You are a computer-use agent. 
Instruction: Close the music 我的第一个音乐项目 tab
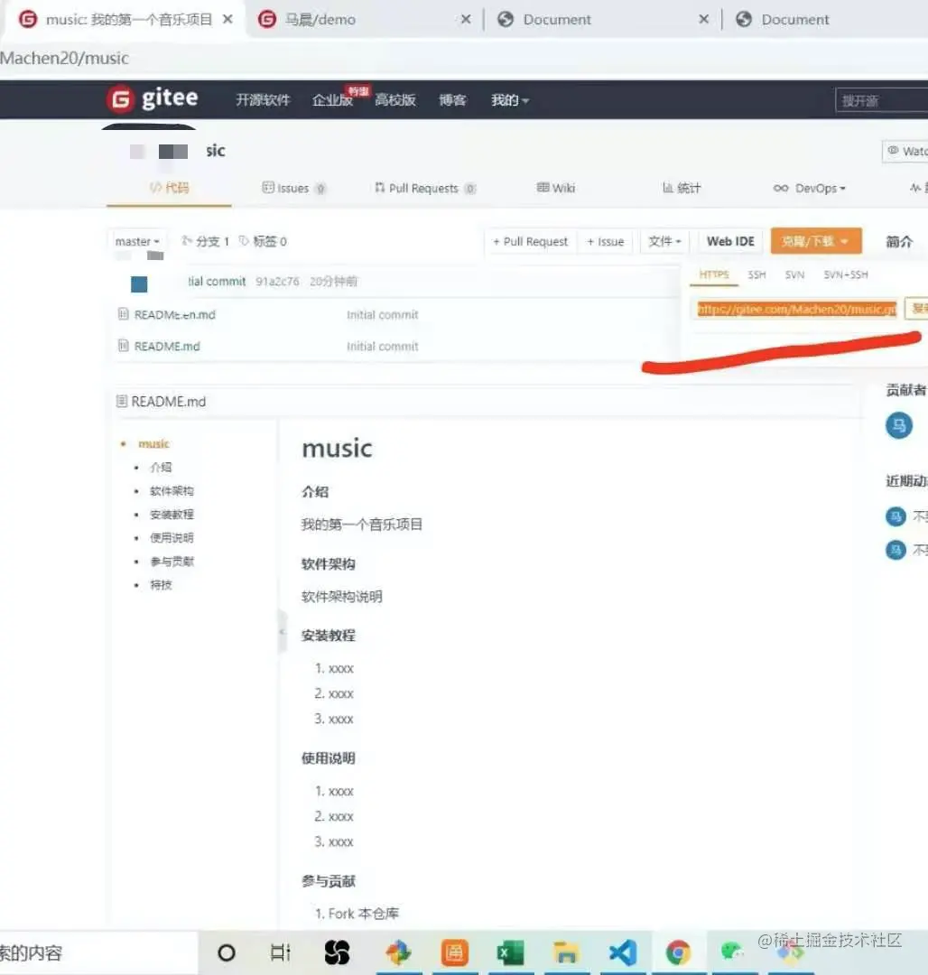(x=227, y=19)
